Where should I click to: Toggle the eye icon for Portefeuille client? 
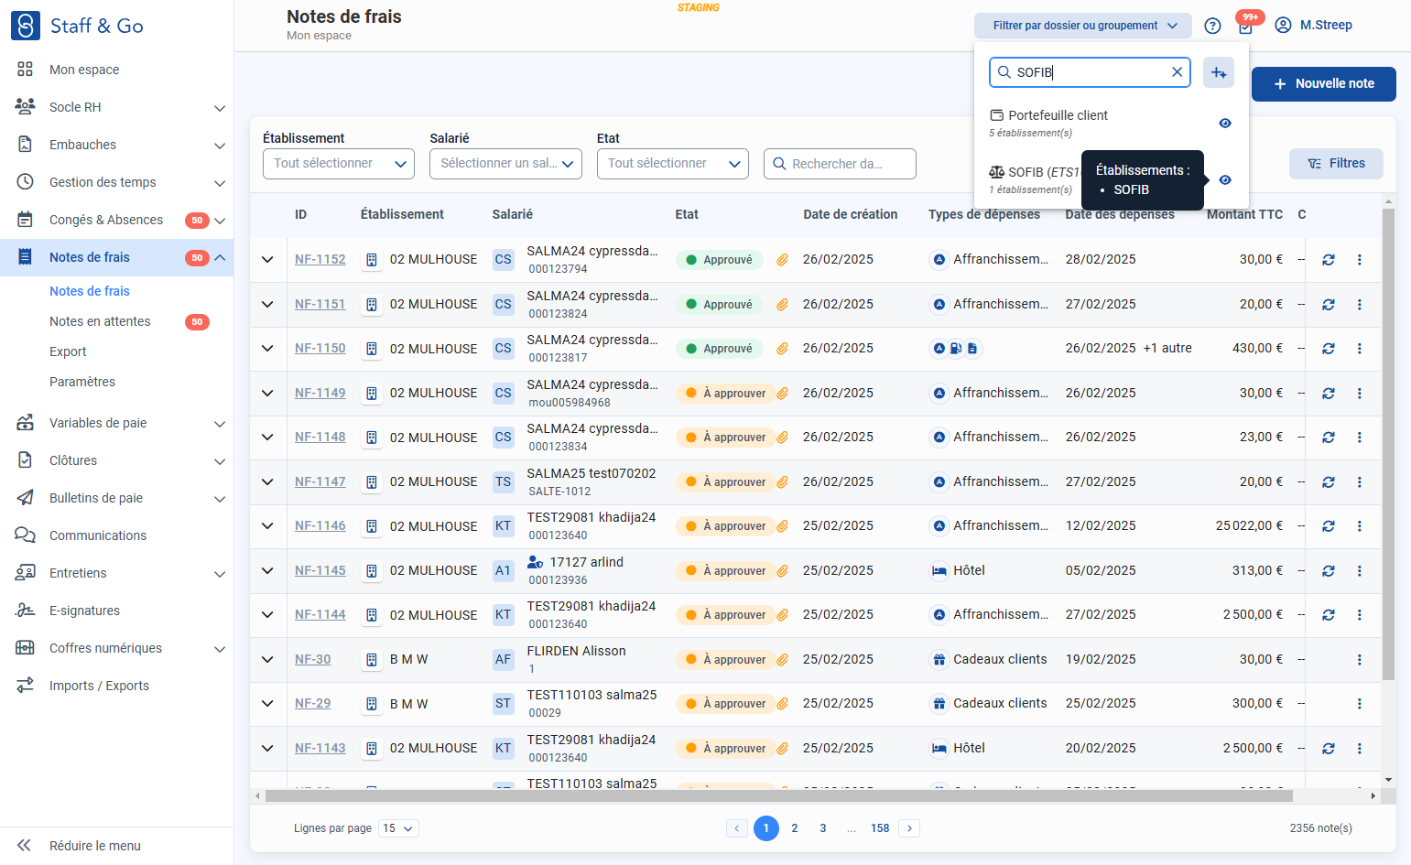1225,124
